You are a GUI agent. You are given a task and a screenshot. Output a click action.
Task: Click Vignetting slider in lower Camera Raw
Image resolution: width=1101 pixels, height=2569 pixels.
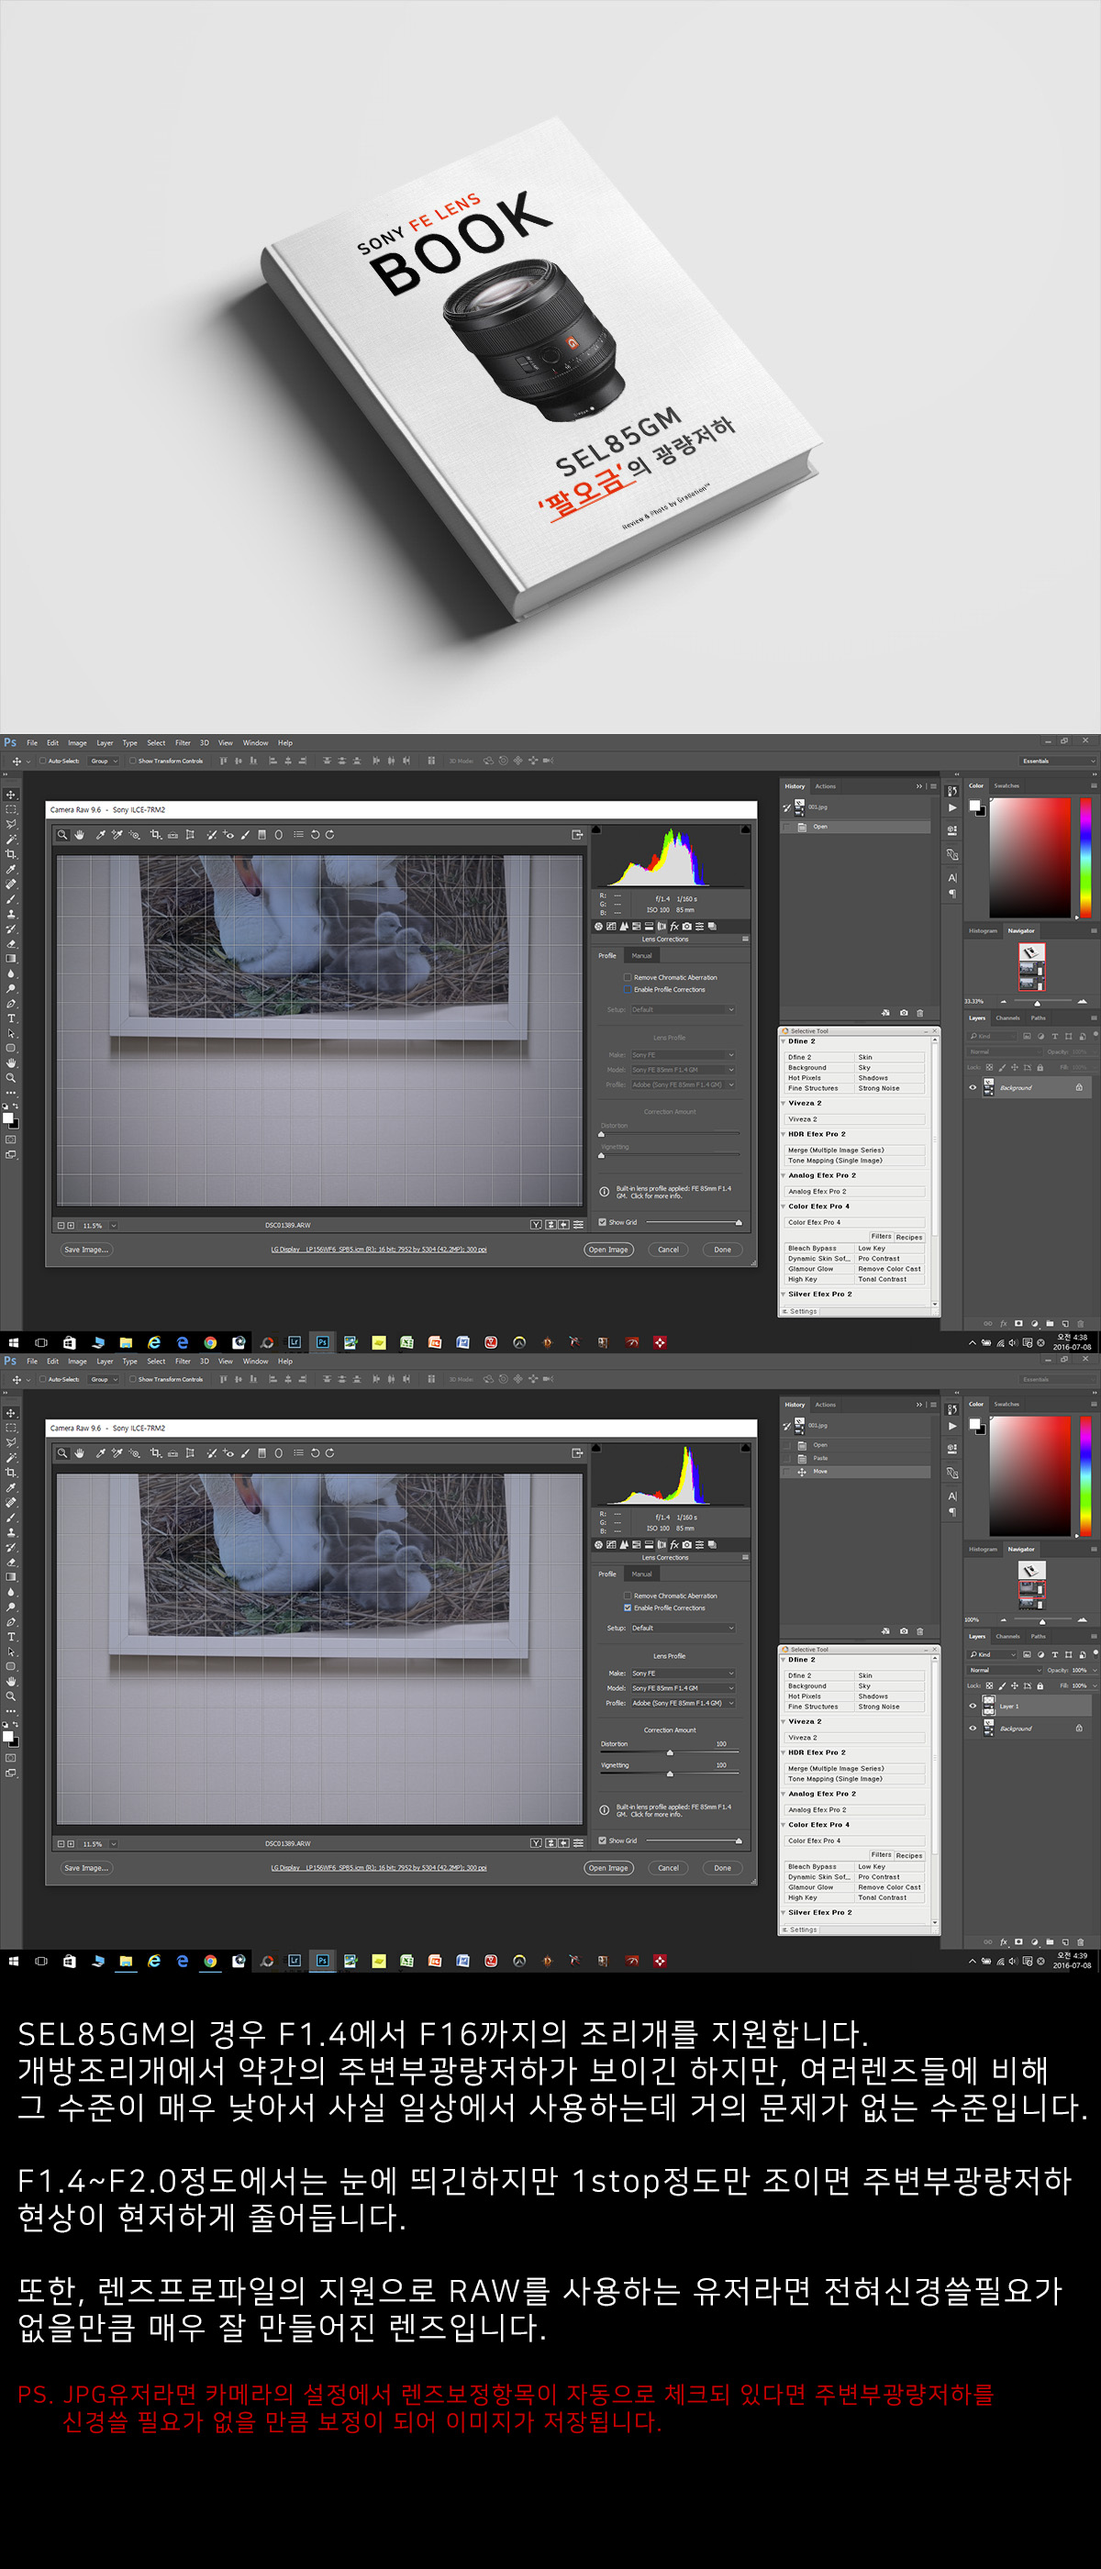[x=670, y=1774]
